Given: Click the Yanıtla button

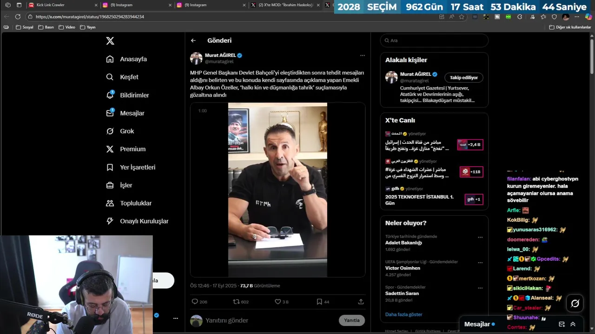Looking at the screenshot, I should click(x=352, y=321).
